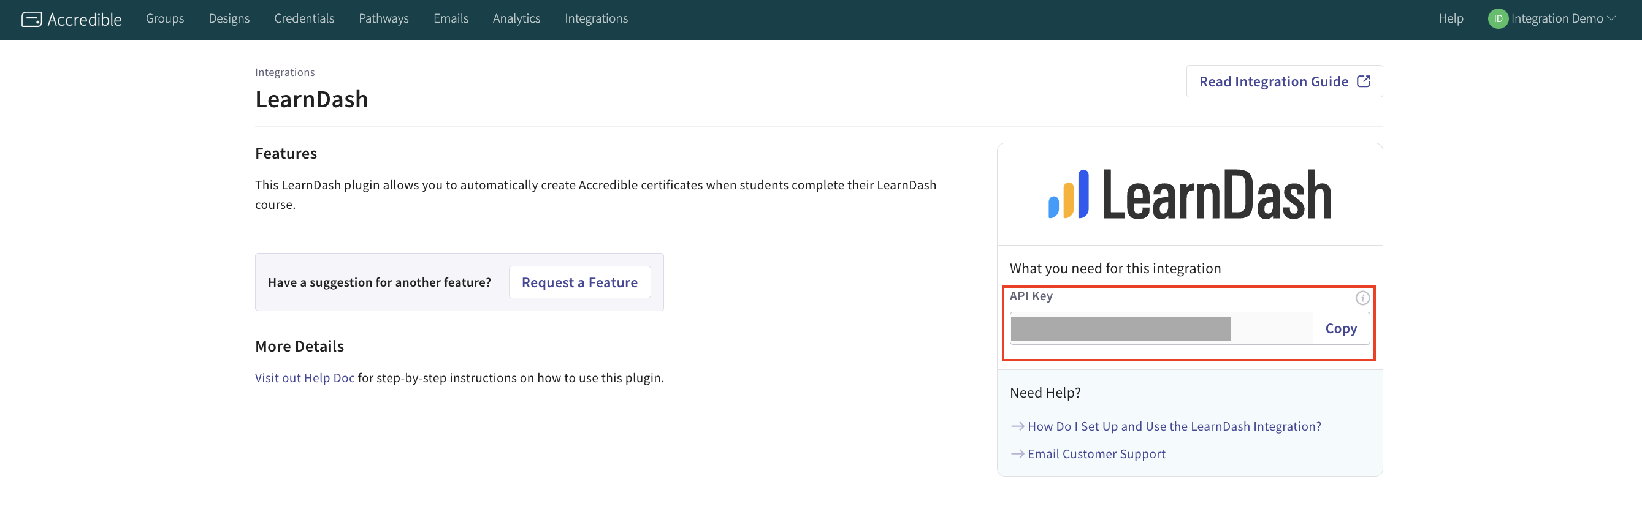
Task: Open the Visit out Help Doc link
Action: pyautogui.click(x=305, y=377)
